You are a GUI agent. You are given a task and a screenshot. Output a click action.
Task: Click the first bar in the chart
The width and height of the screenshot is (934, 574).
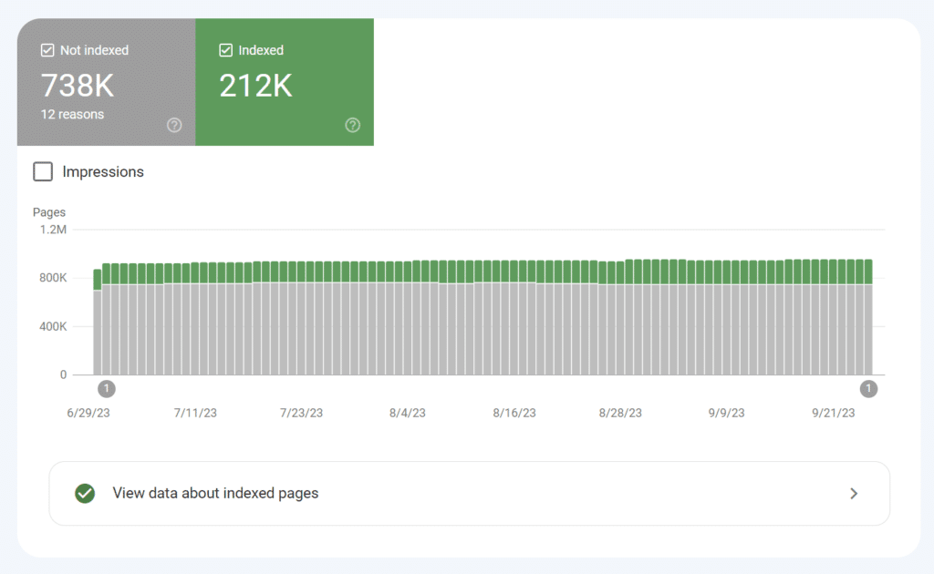coord(98,322)
